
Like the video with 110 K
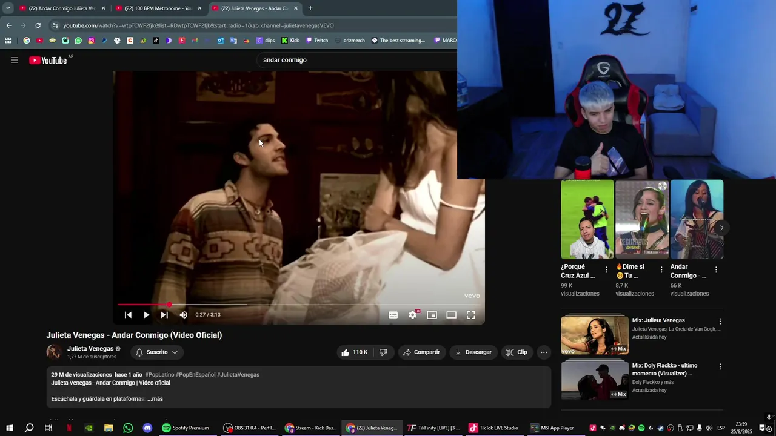pyautogui.click(x=355, y=352)
